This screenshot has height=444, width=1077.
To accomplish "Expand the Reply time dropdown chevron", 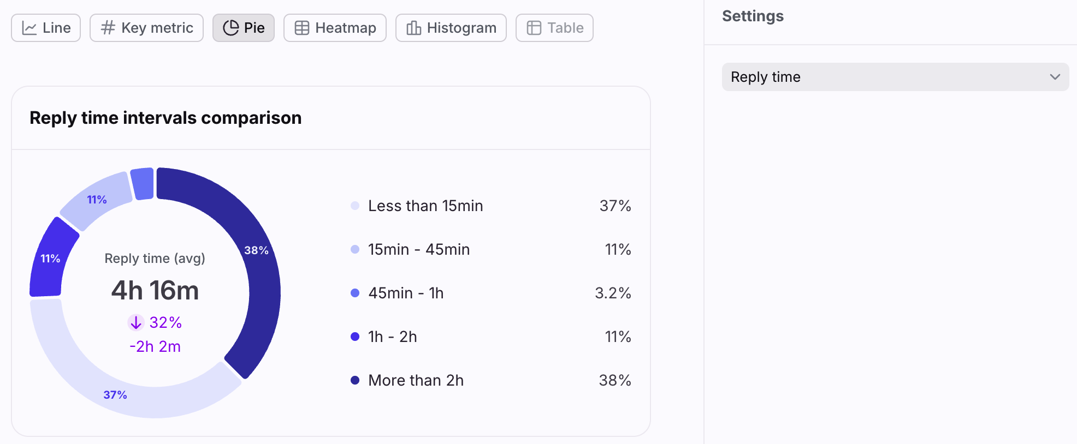I will [x=1055, y=77].
